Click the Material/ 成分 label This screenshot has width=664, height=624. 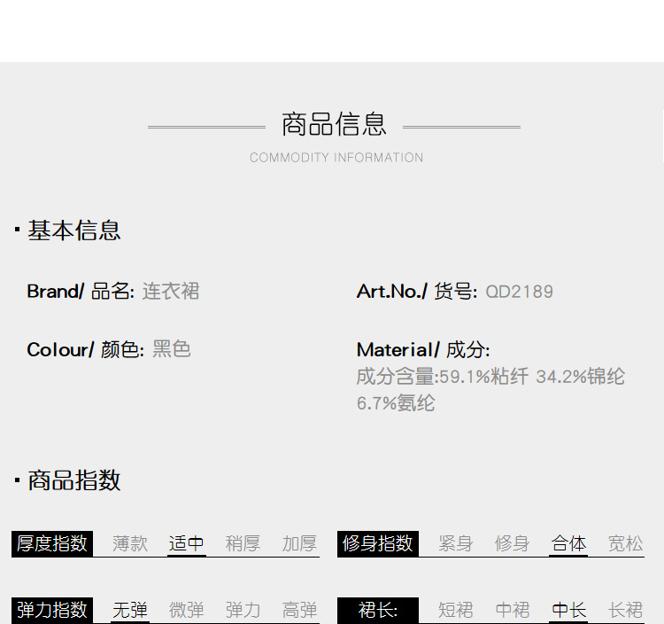coord(423,350)
